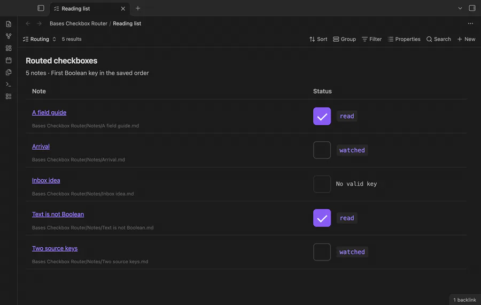Click Bases Checkbox Router breadcrumb

[79, 24]
